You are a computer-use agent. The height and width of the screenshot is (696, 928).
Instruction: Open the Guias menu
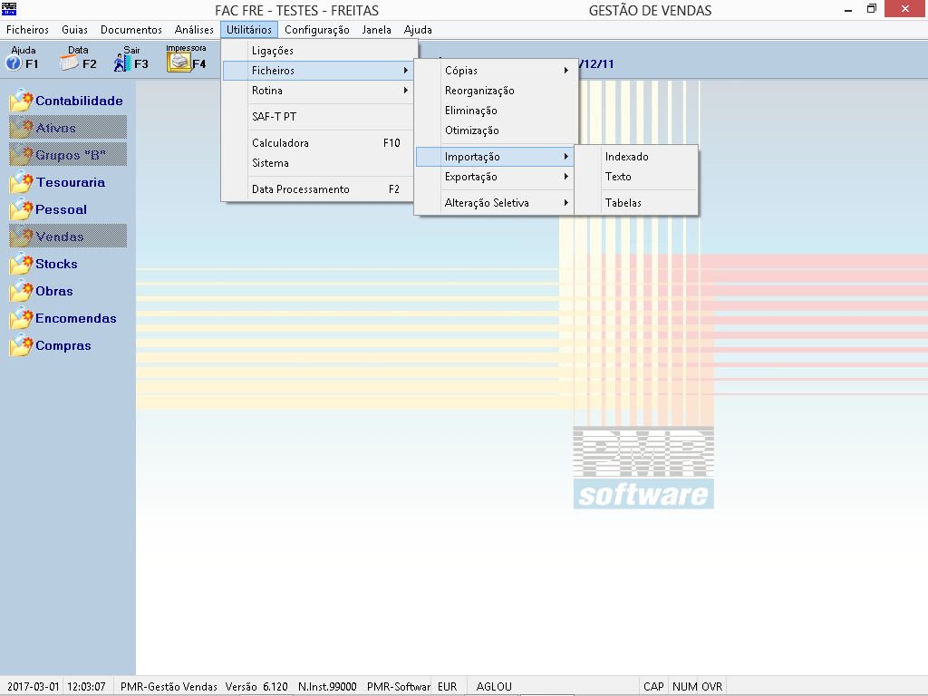coord(74,30)
